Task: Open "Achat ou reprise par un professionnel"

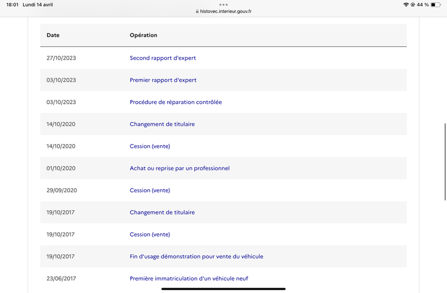Action: pos(179,169)
